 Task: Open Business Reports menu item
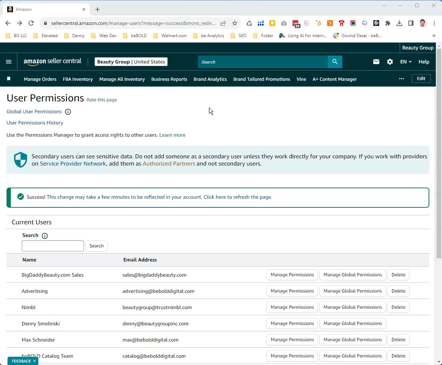pyautogui.click(x=169, y=79)
